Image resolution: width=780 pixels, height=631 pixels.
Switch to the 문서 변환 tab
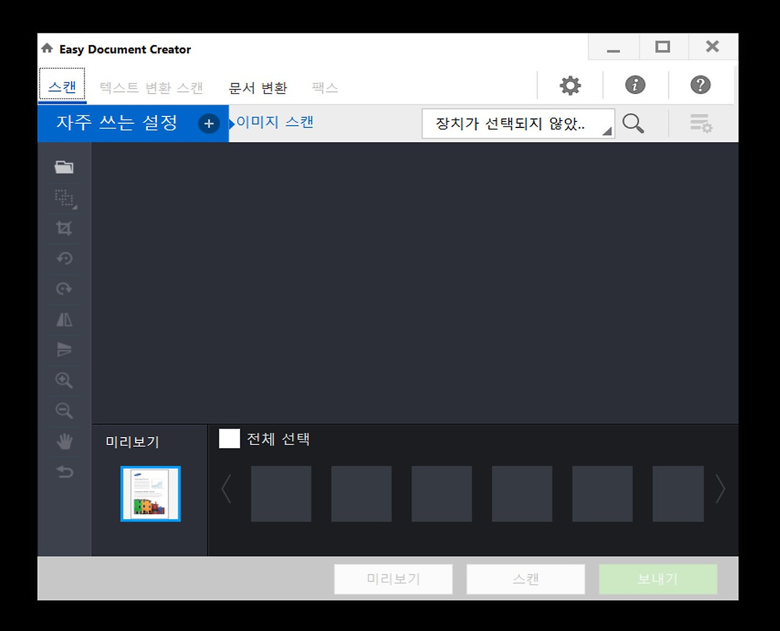257,88
